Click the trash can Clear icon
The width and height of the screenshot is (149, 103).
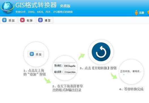(40, 20)
